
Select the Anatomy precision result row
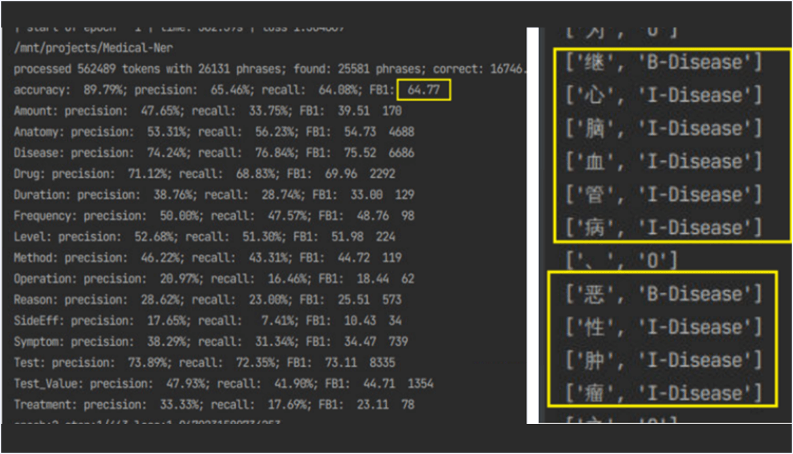pos(213,132)
